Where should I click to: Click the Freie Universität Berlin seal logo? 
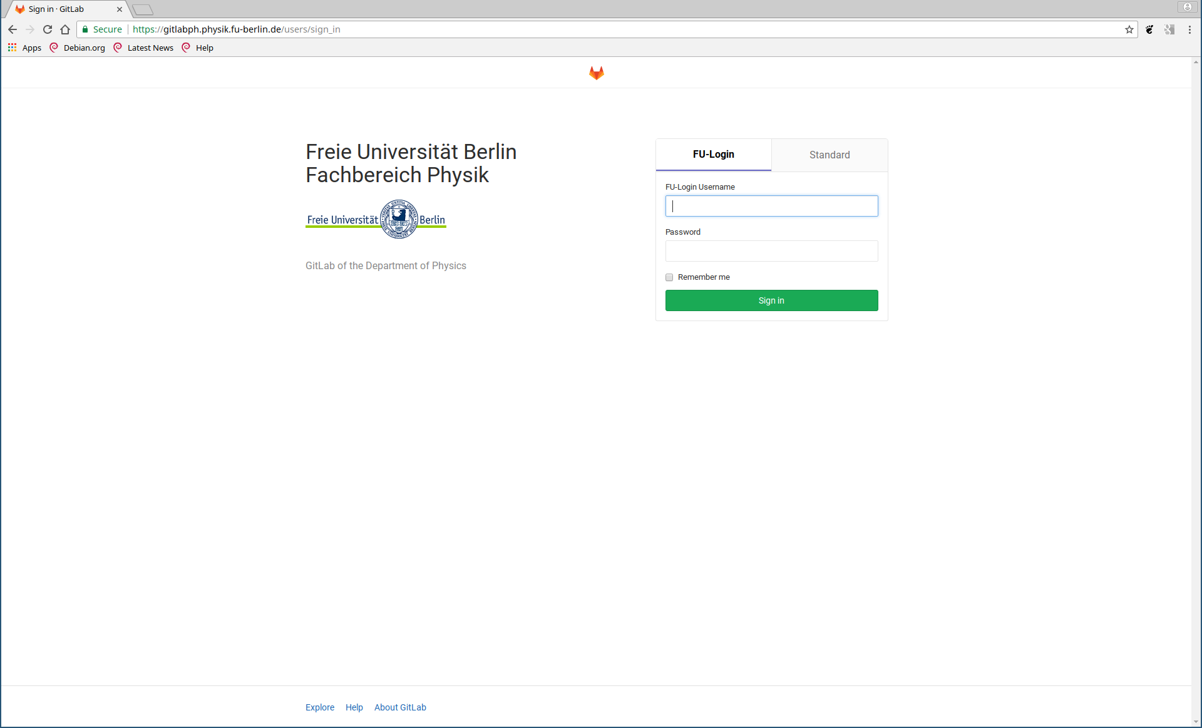coord(399,219)
